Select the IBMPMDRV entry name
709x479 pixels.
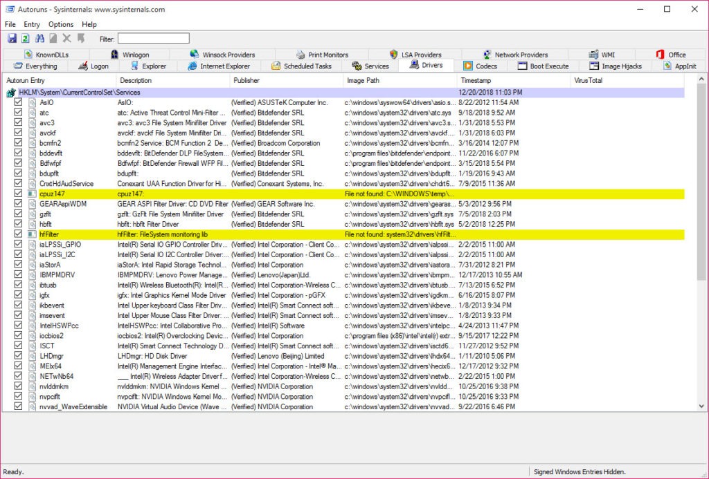pos(57,275)
